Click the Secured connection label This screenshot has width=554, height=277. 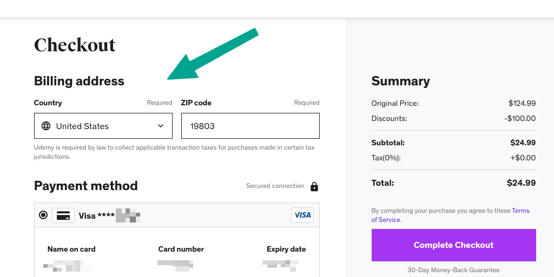click(x=275, y=186)
